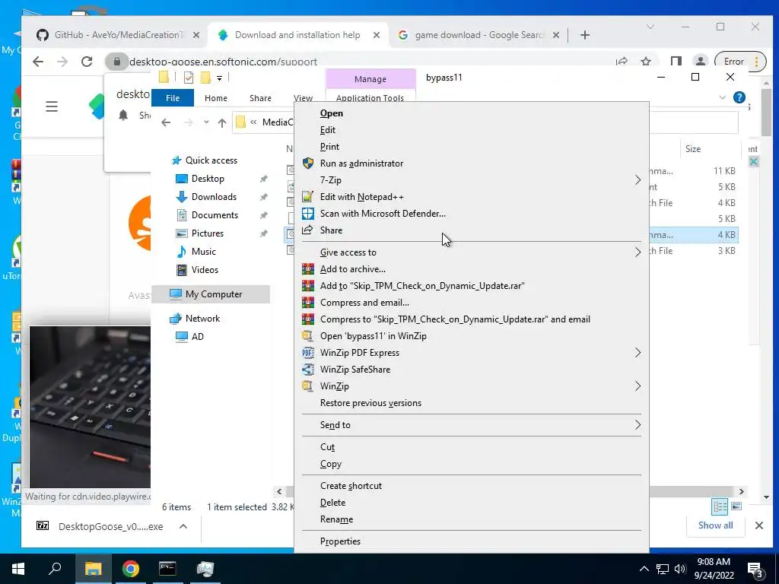Go up one folder in Explorer
Viewport: 779px width, 584px height.
[222, 122]
